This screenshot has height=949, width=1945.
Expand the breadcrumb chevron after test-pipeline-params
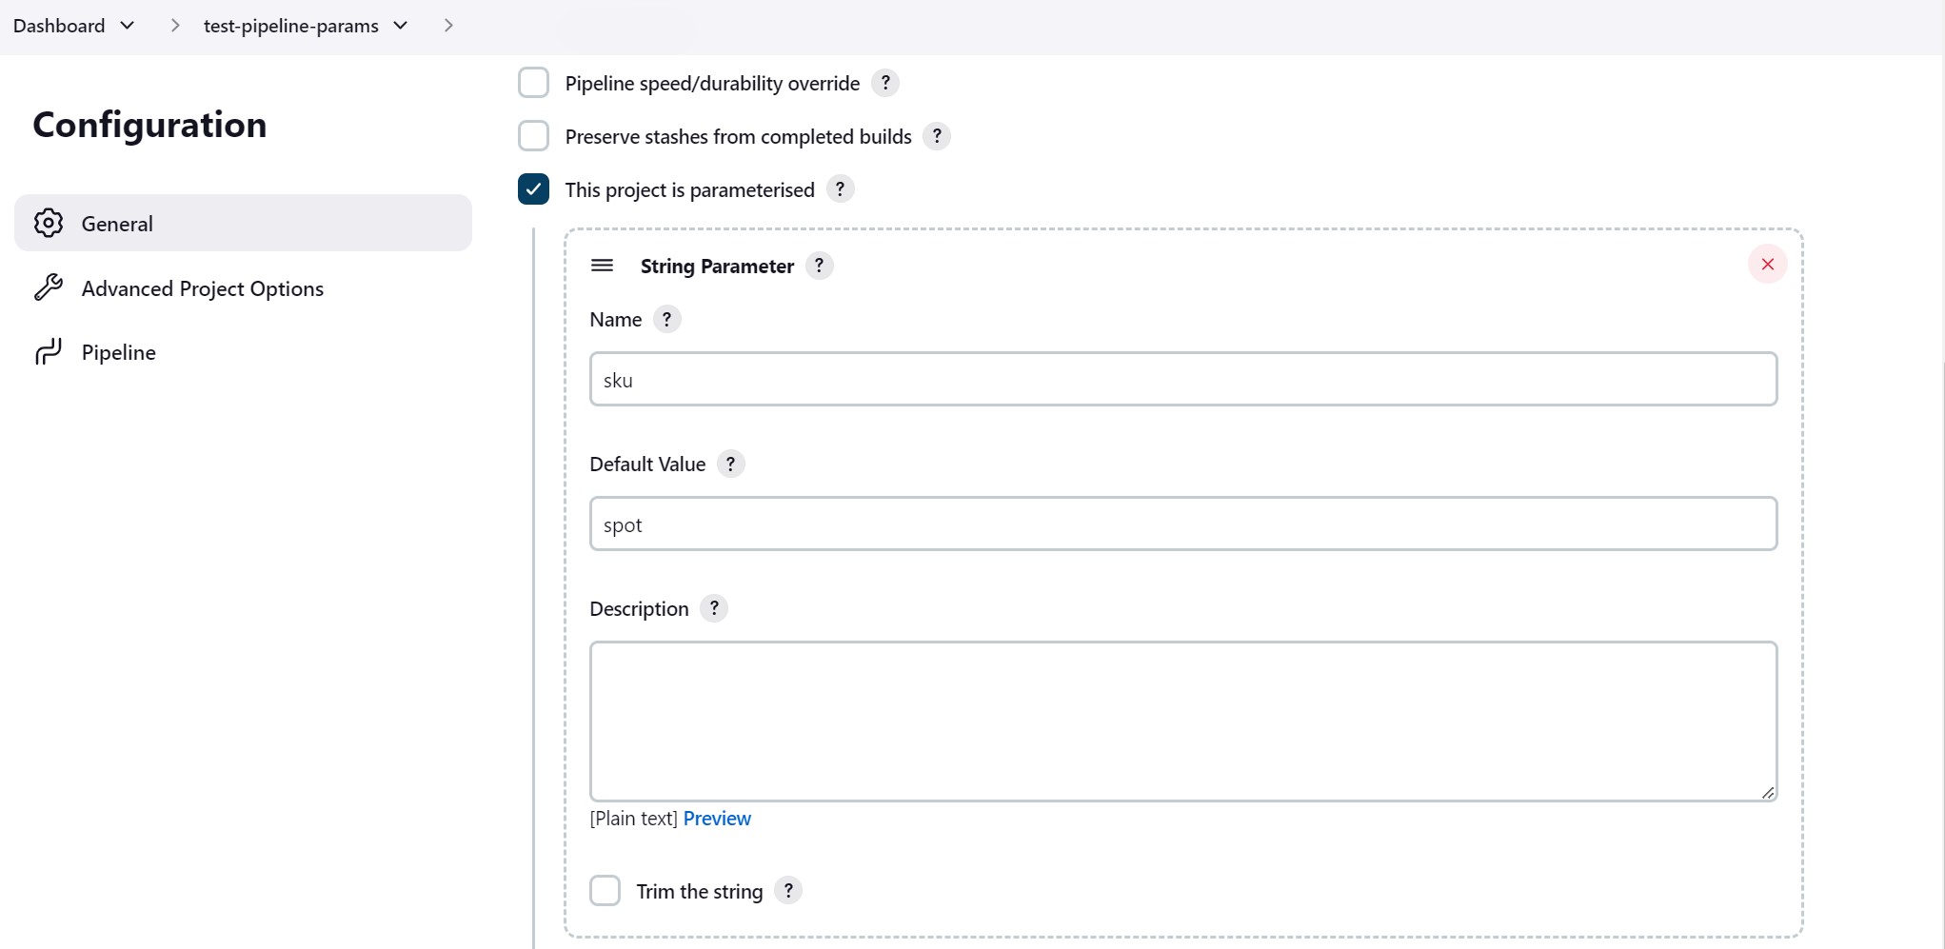[x=447, y=26]
